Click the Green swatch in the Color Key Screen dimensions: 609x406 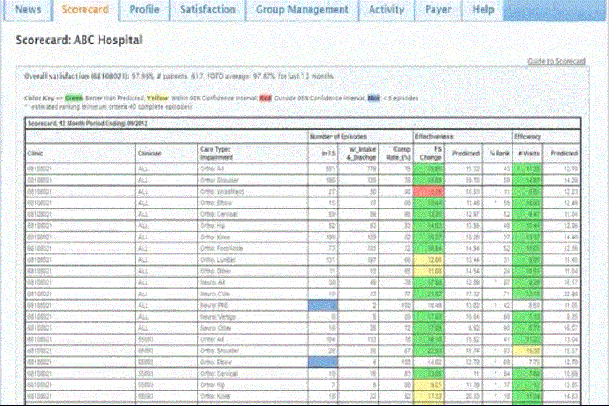[74, 98]
